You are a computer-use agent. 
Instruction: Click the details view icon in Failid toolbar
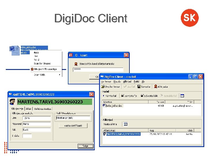[182, 96]
